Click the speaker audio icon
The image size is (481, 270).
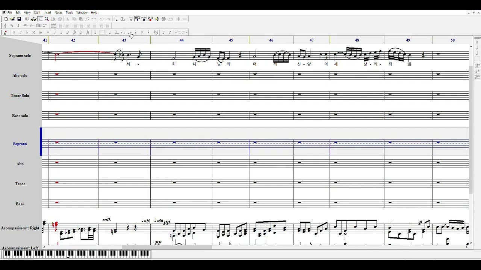(x=157, y=19)
